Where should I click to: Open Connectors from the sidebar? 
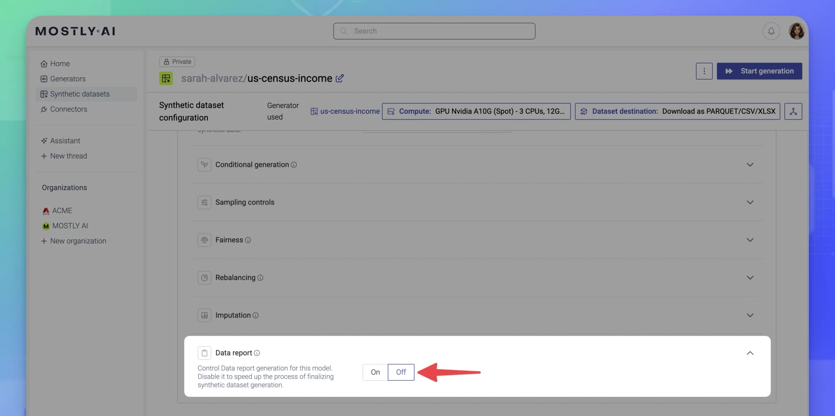click(x=68, y=109)
